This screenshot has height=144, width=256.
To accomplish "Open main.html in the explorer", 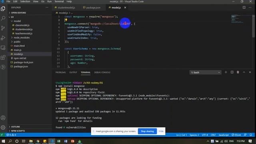I will (x=19, y=46).
